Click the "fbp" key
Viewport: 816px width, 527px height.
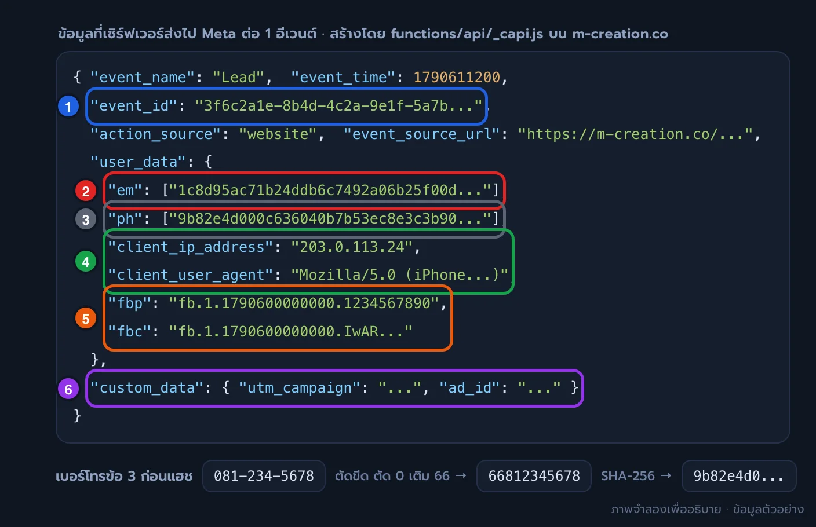(129, 303)
